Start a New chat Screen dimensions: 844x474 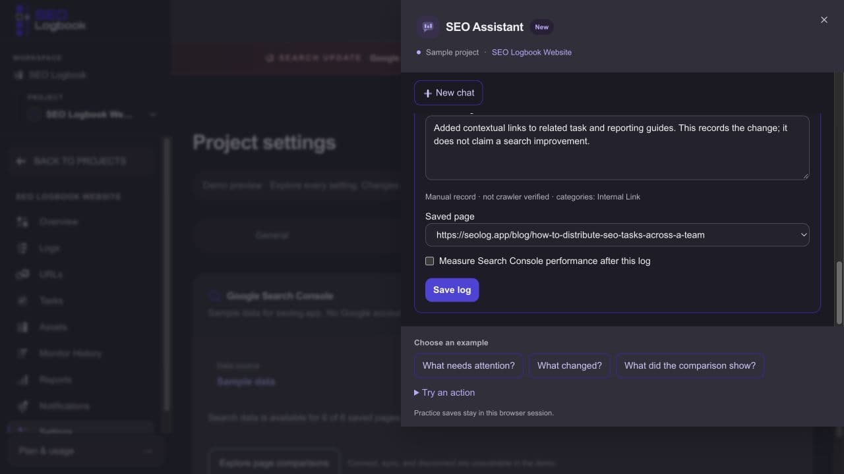[x=448, y=93]
